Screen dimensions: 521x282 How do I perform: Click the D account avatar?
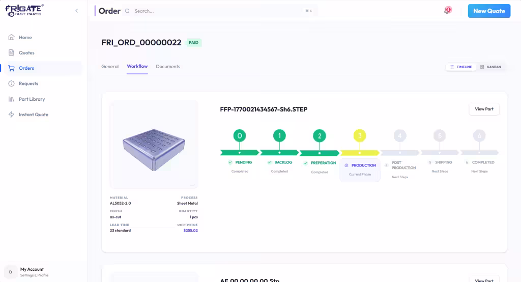pos(11,272)
